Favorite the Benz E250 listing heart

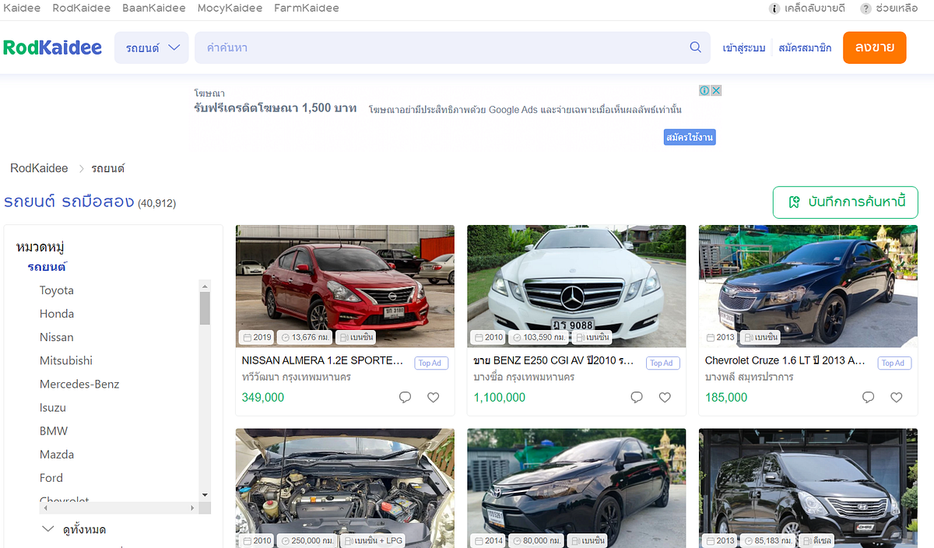pos(665,397)
